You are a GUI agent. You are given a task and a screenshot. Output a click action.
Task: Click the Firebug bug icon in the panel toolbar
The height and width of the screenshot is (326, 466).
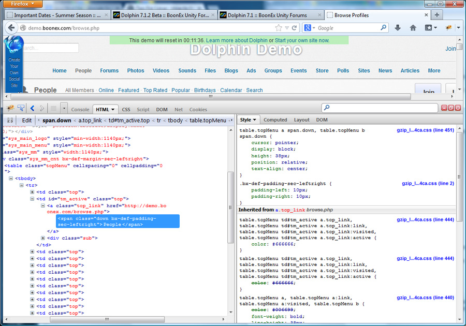10,108
